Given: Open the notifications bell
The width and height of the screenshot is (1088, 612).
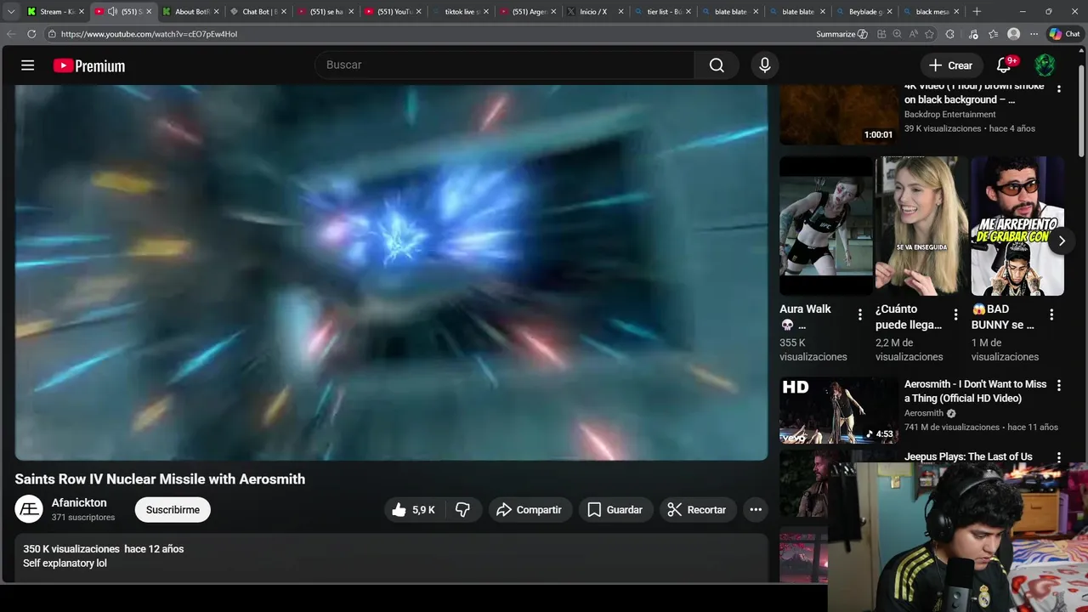Looking at the screenshot, I should click(x=1004, y=65).
